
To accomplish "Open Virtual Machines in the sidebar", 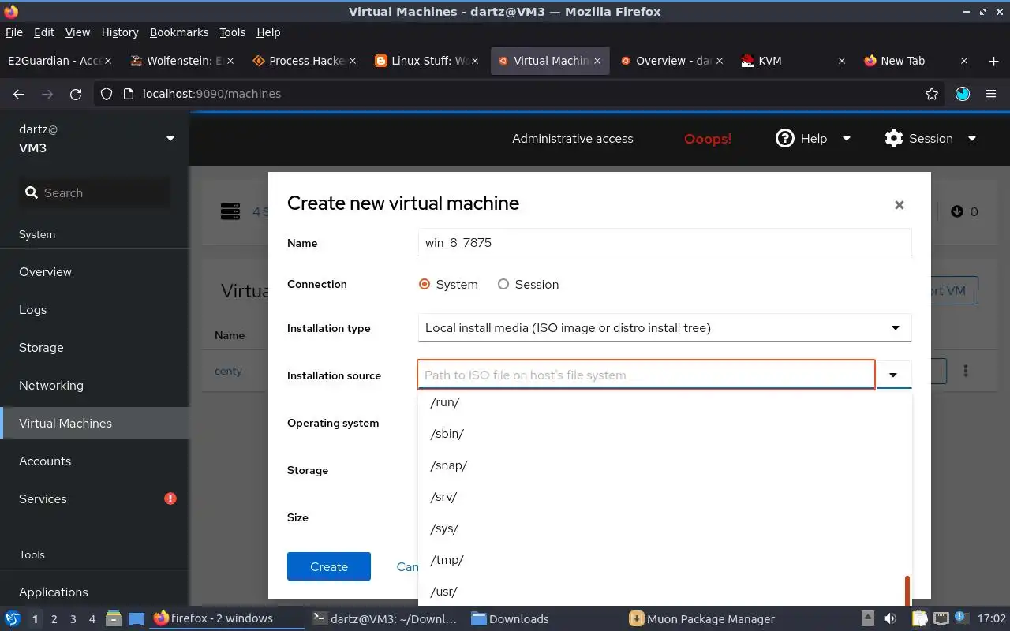I will click(x=95, y=423).
